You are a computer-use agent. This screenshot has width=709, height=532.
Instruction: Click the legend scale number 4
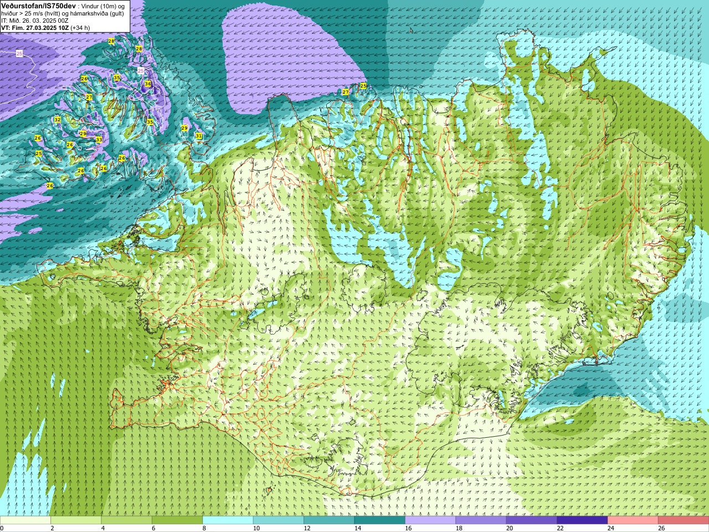pos(102,528)
